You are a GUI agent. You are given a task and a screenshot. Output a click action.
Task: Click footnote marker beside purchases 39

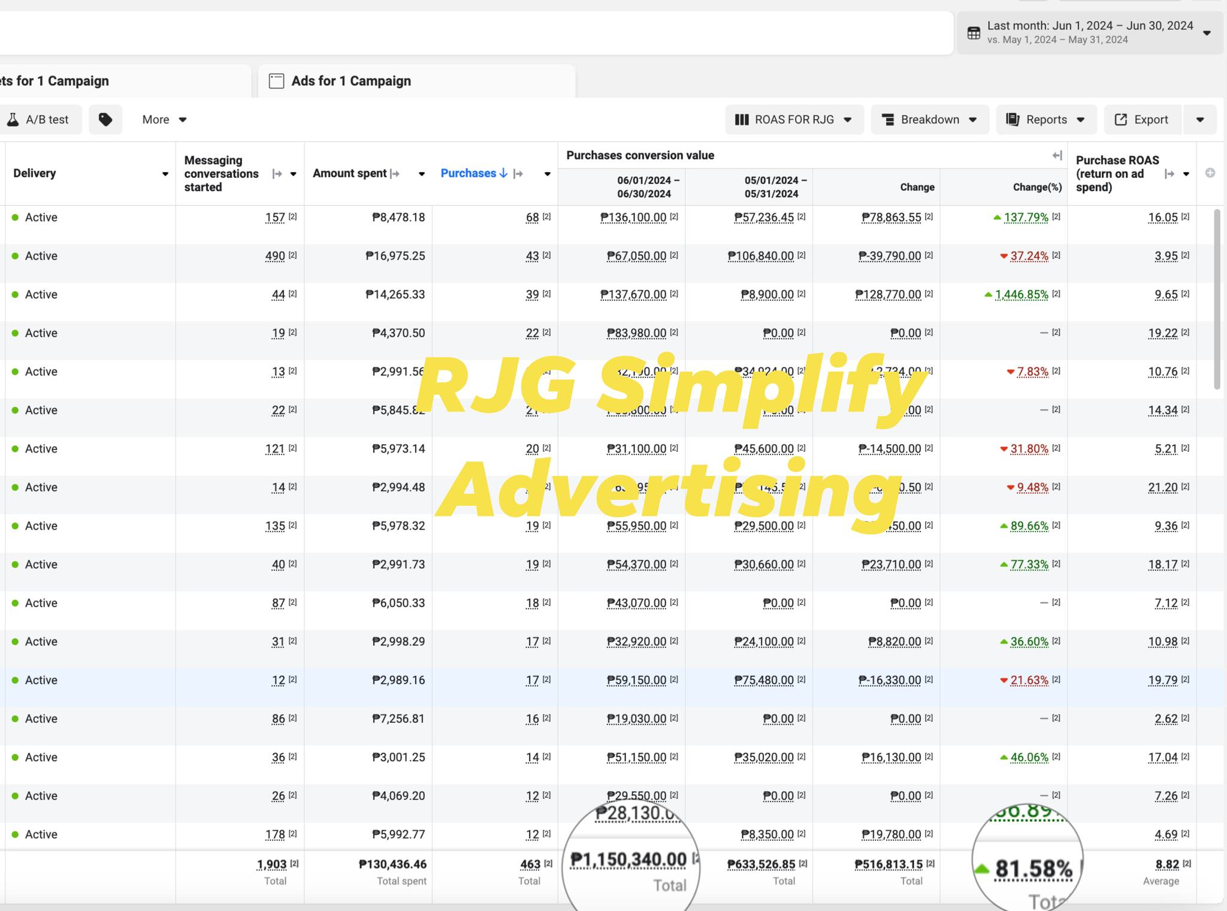[547, 294]
